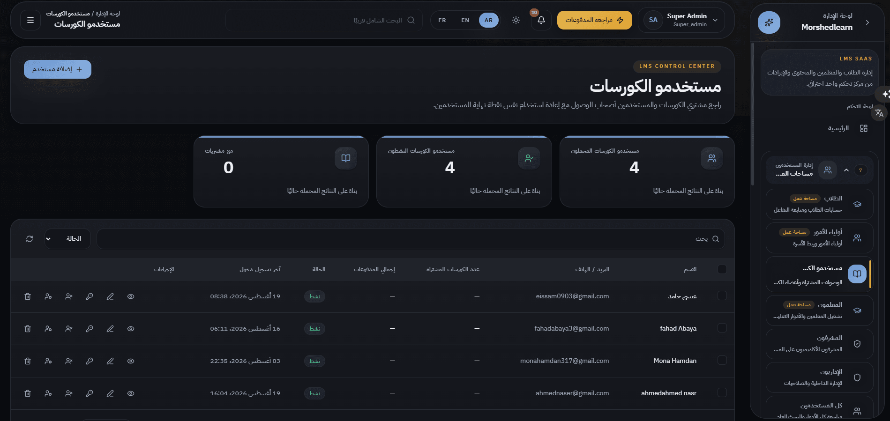View ahmedahmed nasr with the eye icon
Screen dimensions: 890x421
(x=131, y=393)
